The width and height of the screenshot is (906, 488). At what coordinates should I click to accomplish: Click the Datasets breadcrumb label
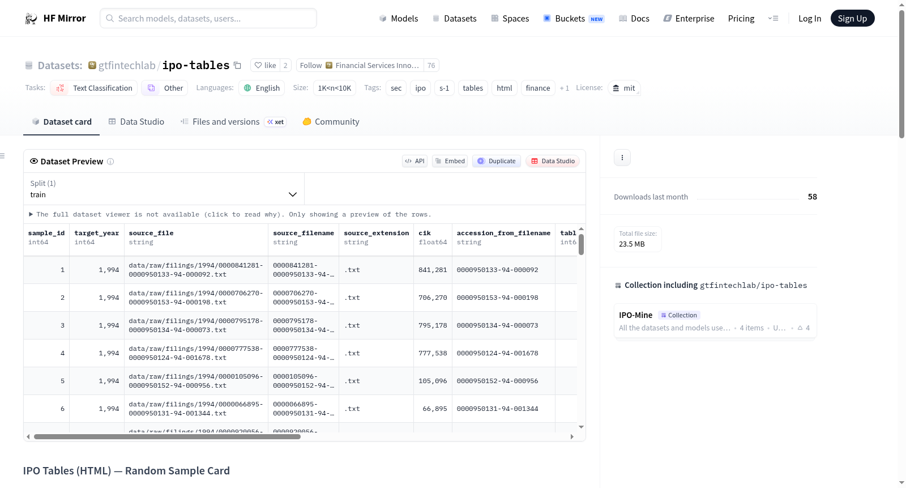pyautogui.click(x=60, y=65)
